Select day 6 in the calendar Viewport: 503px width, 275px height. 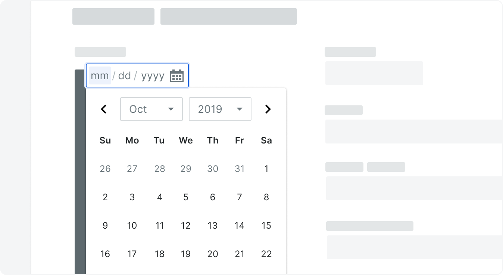click(213, 197)
